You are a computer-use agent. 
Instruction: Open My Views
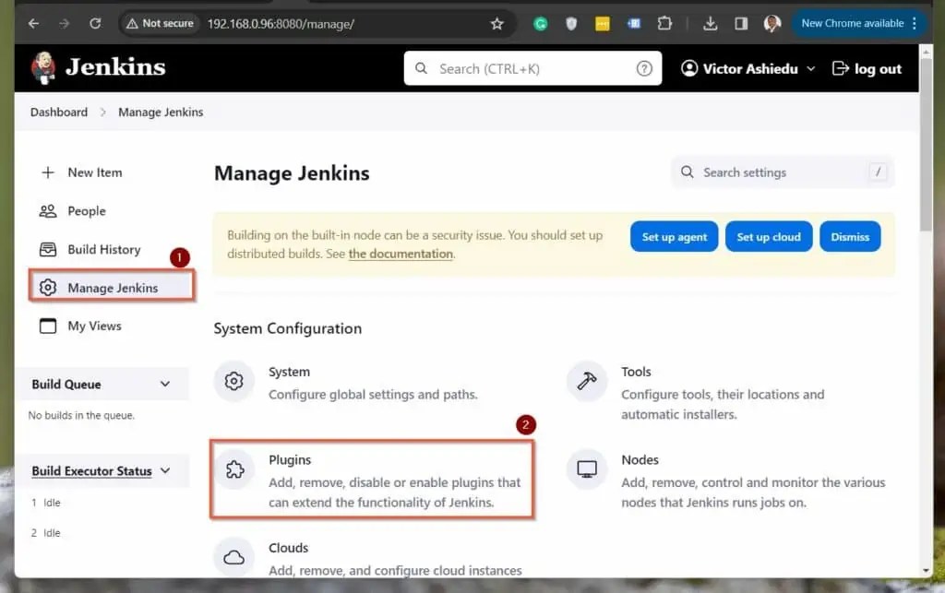[x=95, y=326]
